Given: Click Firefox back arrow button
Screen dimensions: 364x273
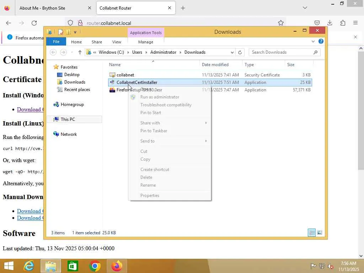Looking at the screenshot, I should point(9,23).
